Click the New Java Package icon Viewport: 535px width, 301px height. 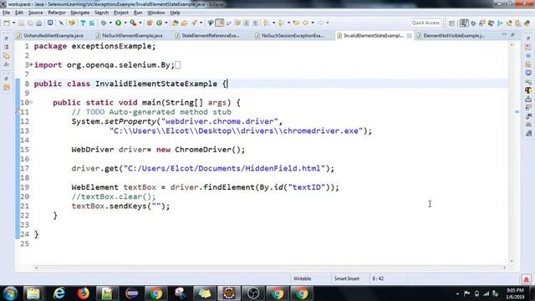(x=150, y=23)
